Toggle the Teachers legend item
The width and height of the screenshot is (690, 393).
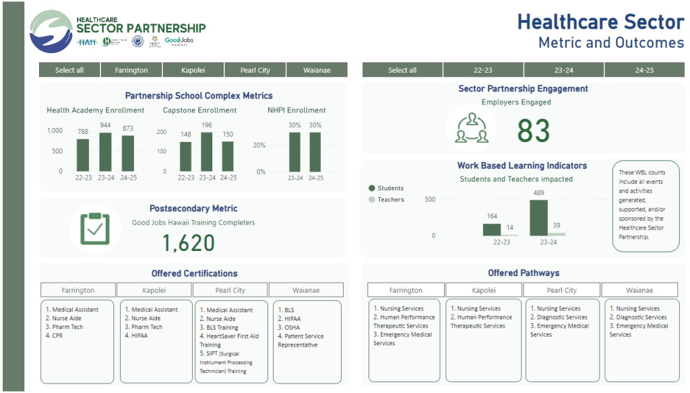pos(386,200)
